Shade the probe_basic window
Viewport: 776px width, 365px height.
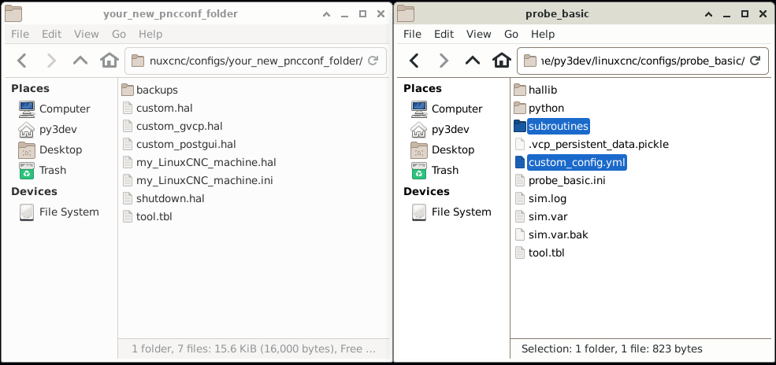tap(709, 14)
